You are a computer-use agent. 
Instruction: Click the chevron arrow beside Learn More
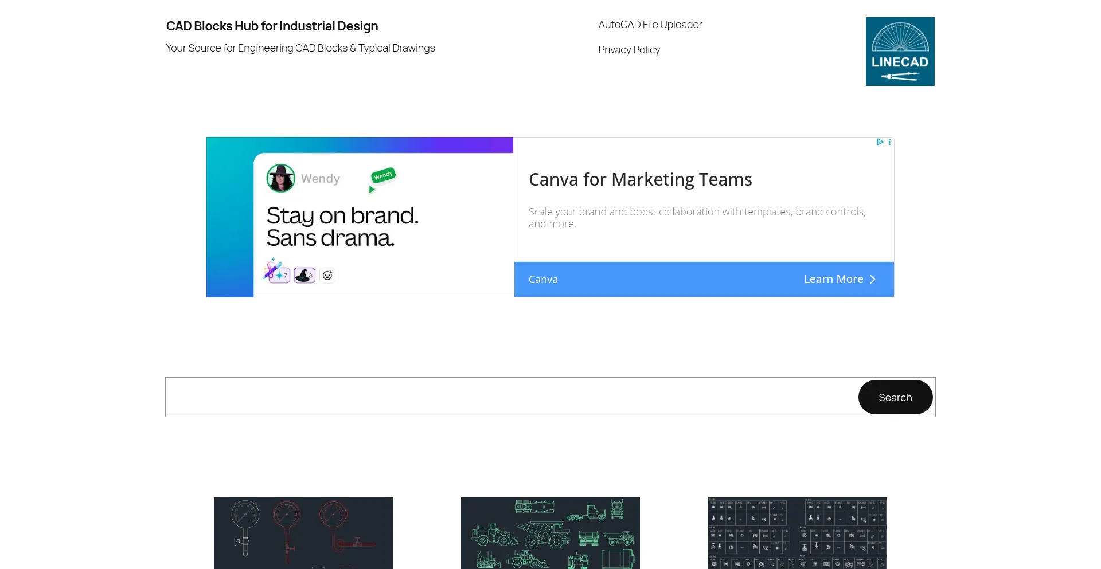[x=873, y=280]
